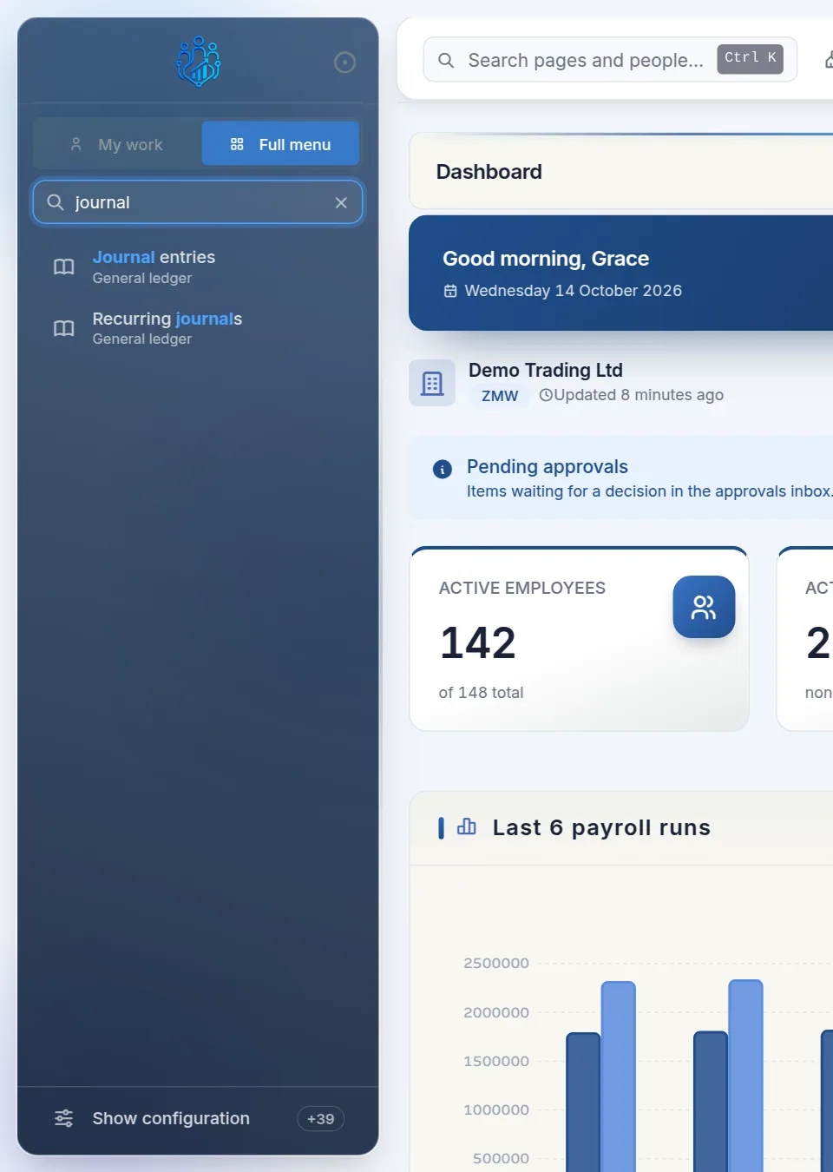This screenshot has width=833, height=1172.
Task: Click the app logo in sidebar header
Action: click(198, 62)
